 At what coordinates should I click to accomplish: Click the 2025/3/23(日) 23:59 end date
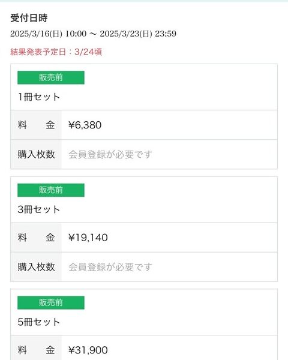click(138, 34)
